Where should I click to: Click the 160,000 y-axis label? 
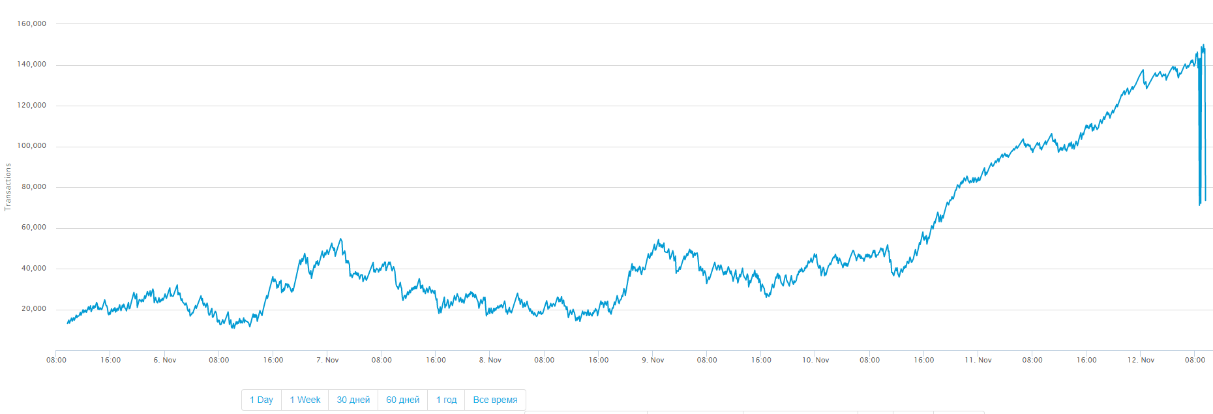click(x=32, y=23)
